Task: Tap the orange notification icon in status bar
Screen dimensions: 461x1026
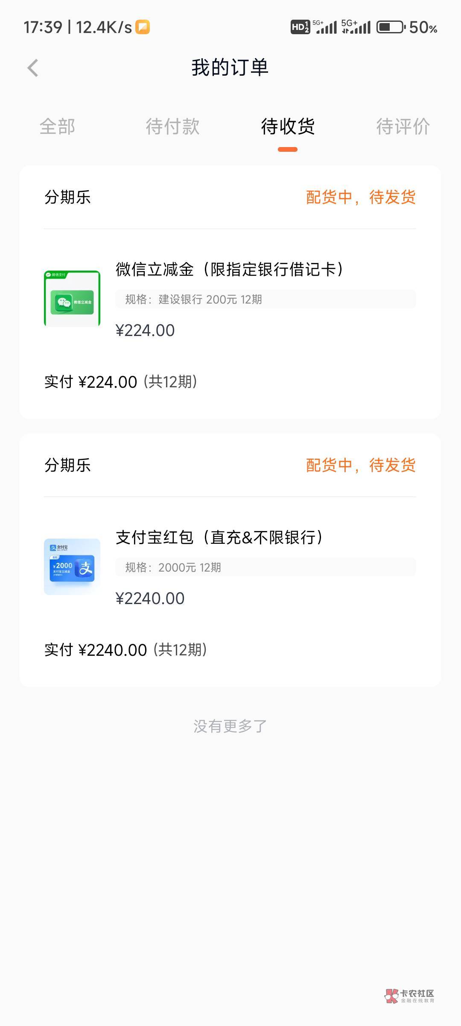Action: click(143, 27)
